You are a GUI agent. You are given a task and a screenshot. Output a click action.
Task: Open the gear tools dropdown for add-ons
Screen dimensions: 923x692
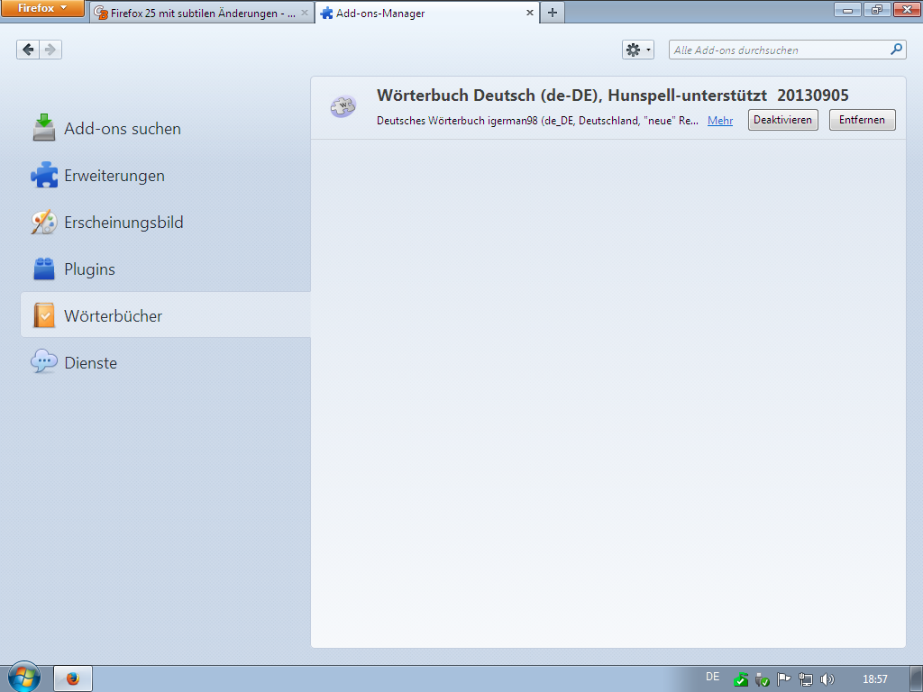click(x=638, y=50)
